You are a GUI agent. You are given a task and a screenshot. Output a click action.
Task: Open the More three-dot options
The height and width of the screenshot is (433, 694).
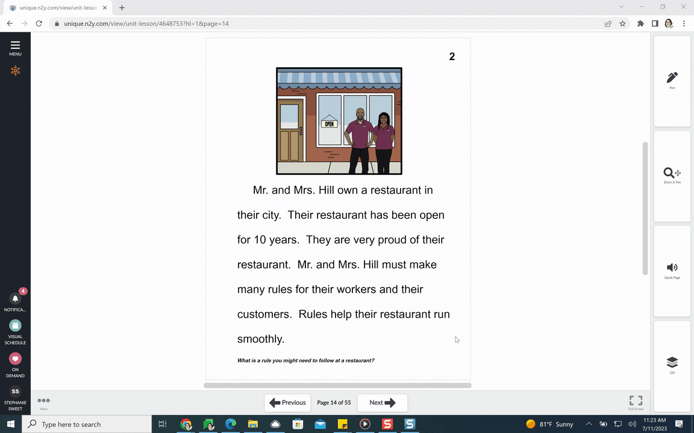[43, 402]
